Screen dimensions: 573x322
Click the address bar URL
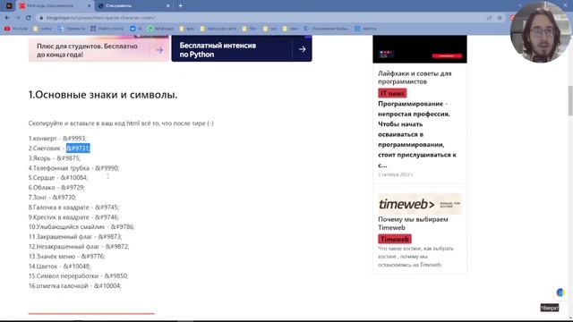tap(100, 18)
